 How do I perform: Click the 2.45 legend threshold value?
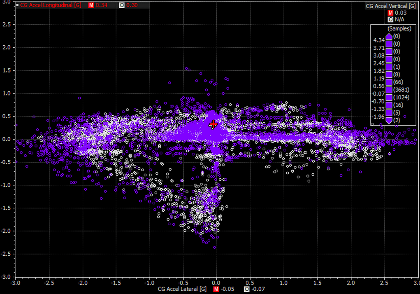pyautogui.click(x=379, y=63)
